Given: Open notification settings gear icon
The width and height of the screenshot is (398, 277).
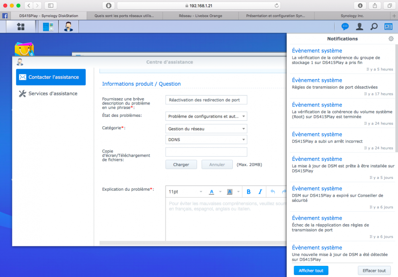Looking at the screenshot, I should pos(391,39).
